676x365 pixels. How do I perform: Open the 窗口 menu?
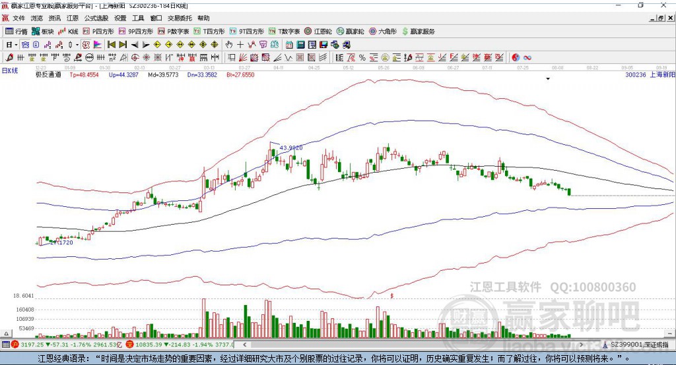(156, 18)
